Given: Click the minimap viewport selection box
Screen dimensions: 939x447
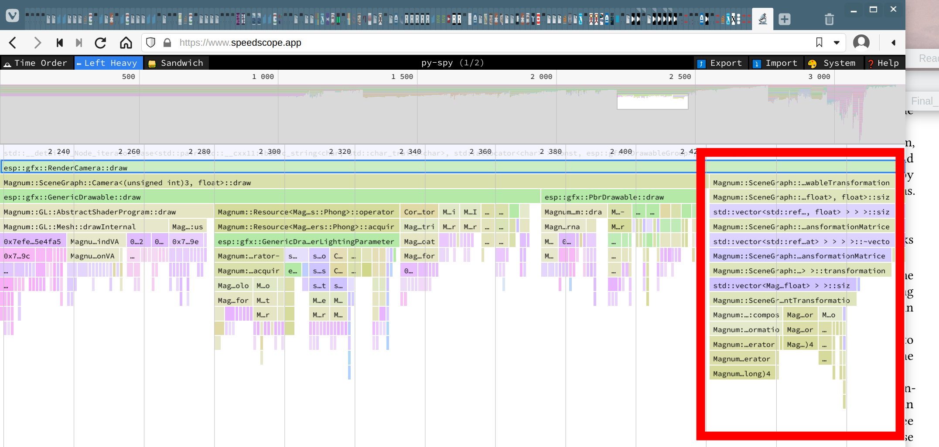Looking at the screenshot, I should (x=652, y=102).
